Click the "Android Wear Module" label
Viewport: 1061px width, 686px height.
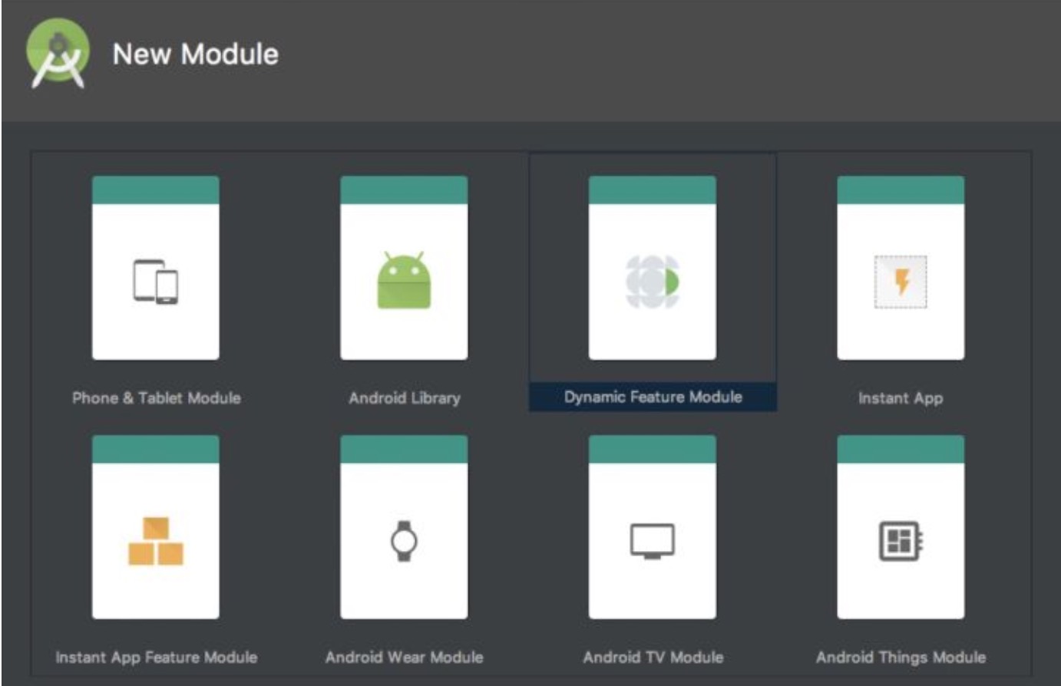tap(405, 657)
